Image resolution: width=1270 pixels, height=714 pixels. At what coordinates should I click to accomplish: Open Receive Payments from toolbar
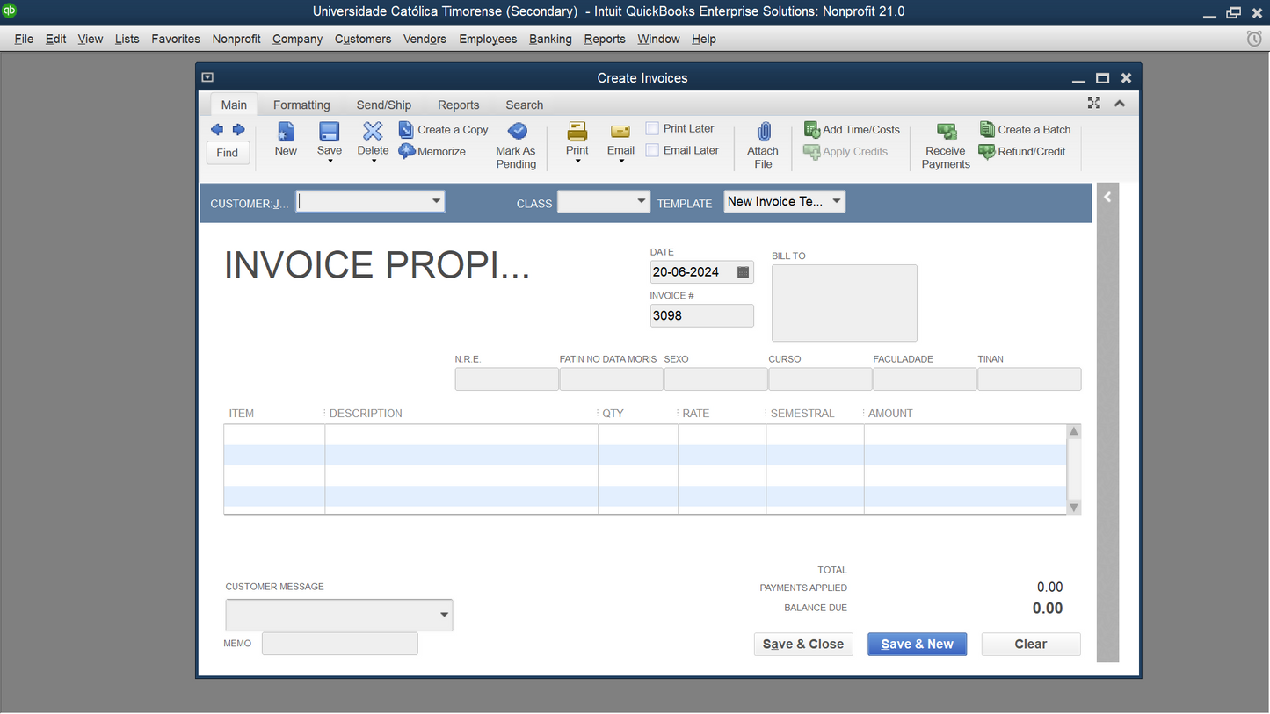(946, 132)
